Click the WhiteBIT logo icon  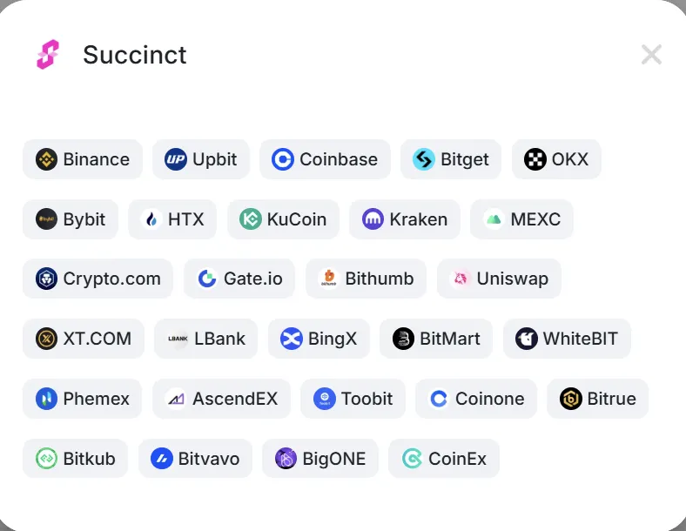pos(527,339)
